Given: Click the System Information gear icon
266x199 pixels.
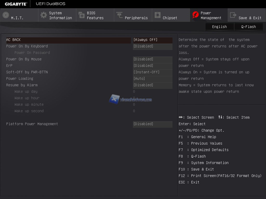Looking at the screenshot, I should tap(44, 15).
